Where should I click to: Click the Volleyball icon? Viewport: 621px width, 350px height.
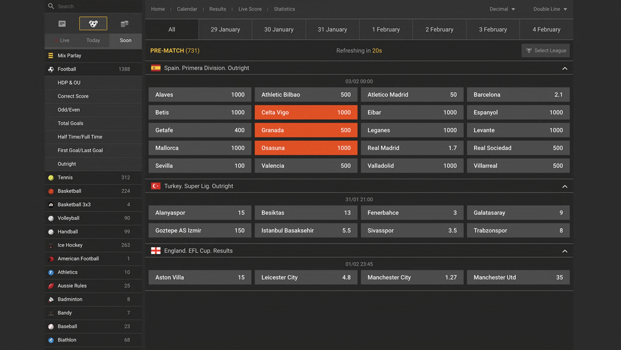click(x=51, y=218)
